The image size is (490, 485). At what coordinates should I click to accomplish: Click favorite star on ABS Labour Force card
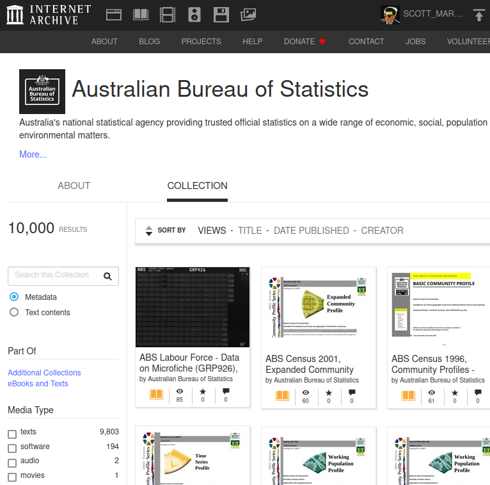[x=203, y=391]
